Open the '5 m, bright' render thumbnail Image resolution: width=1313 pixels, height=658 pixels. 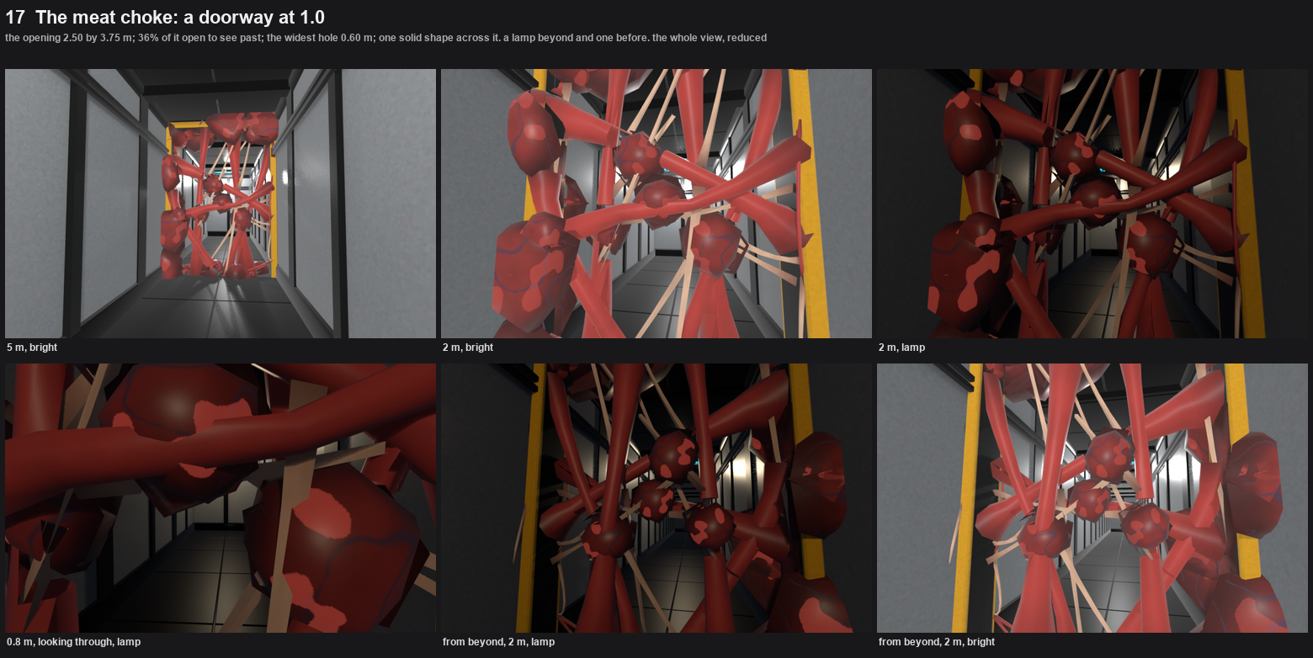[221, 204]
